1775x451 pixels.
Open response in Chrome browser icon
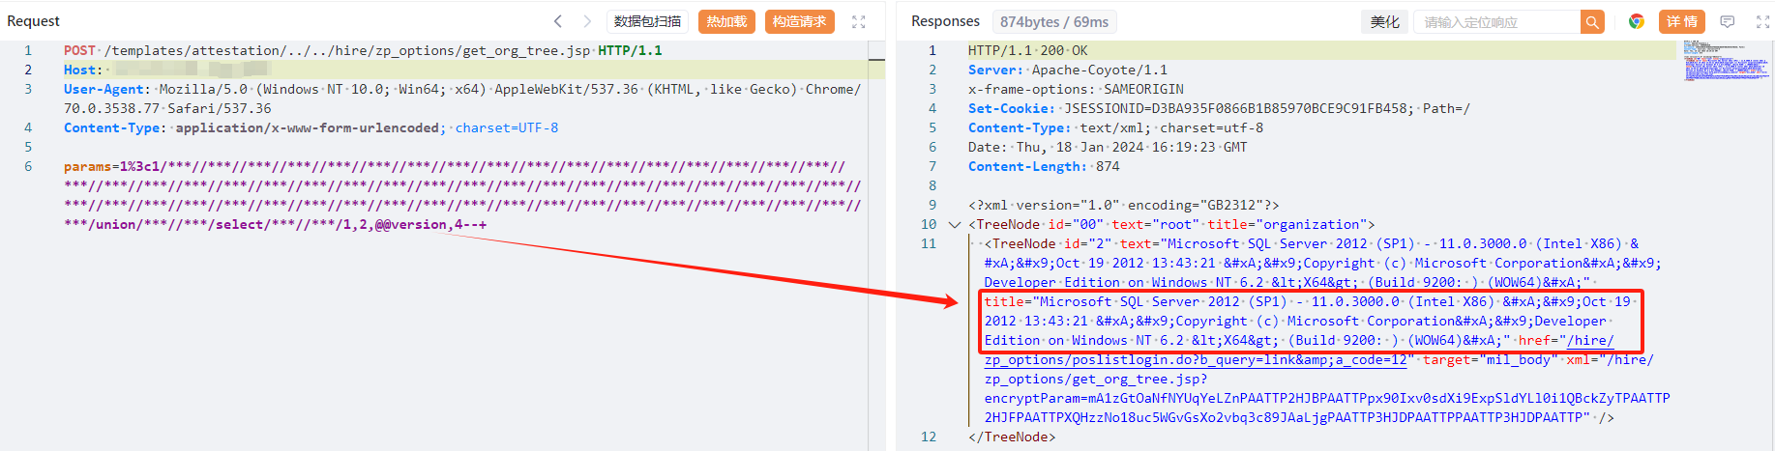(x=1637, y=21)
